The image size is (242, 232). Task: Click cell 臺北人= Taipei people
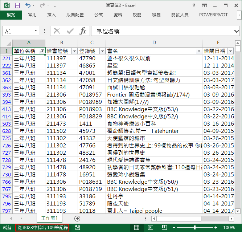click(154, 211)
